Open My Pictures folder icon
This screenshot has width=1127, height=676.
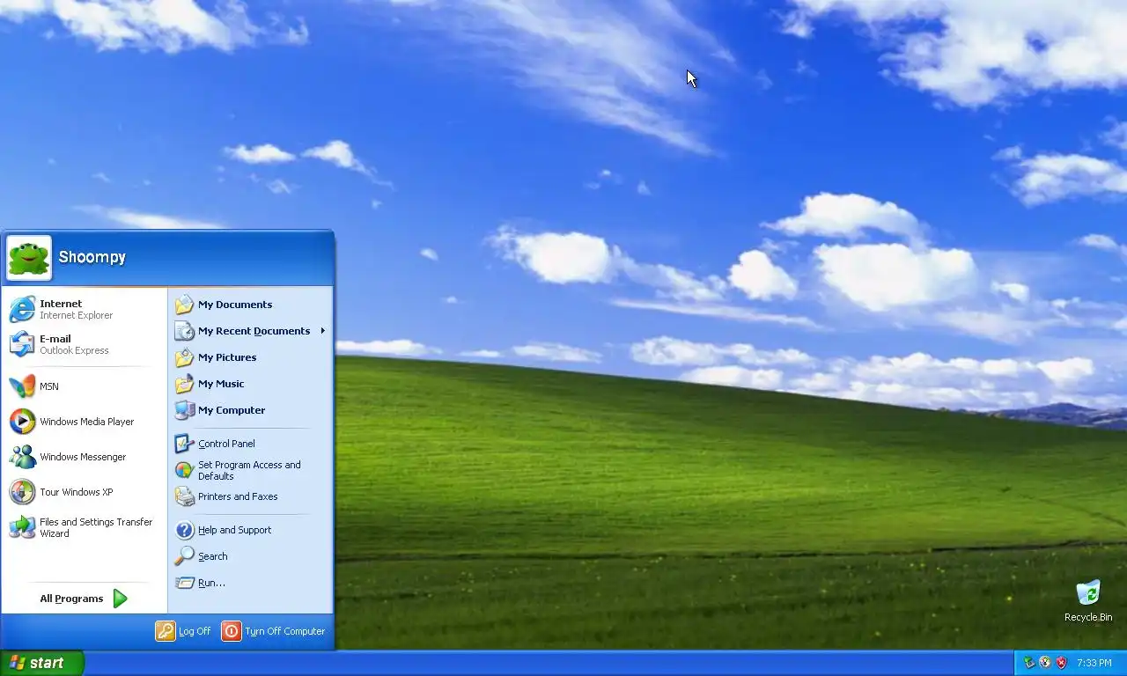(184, 357)
